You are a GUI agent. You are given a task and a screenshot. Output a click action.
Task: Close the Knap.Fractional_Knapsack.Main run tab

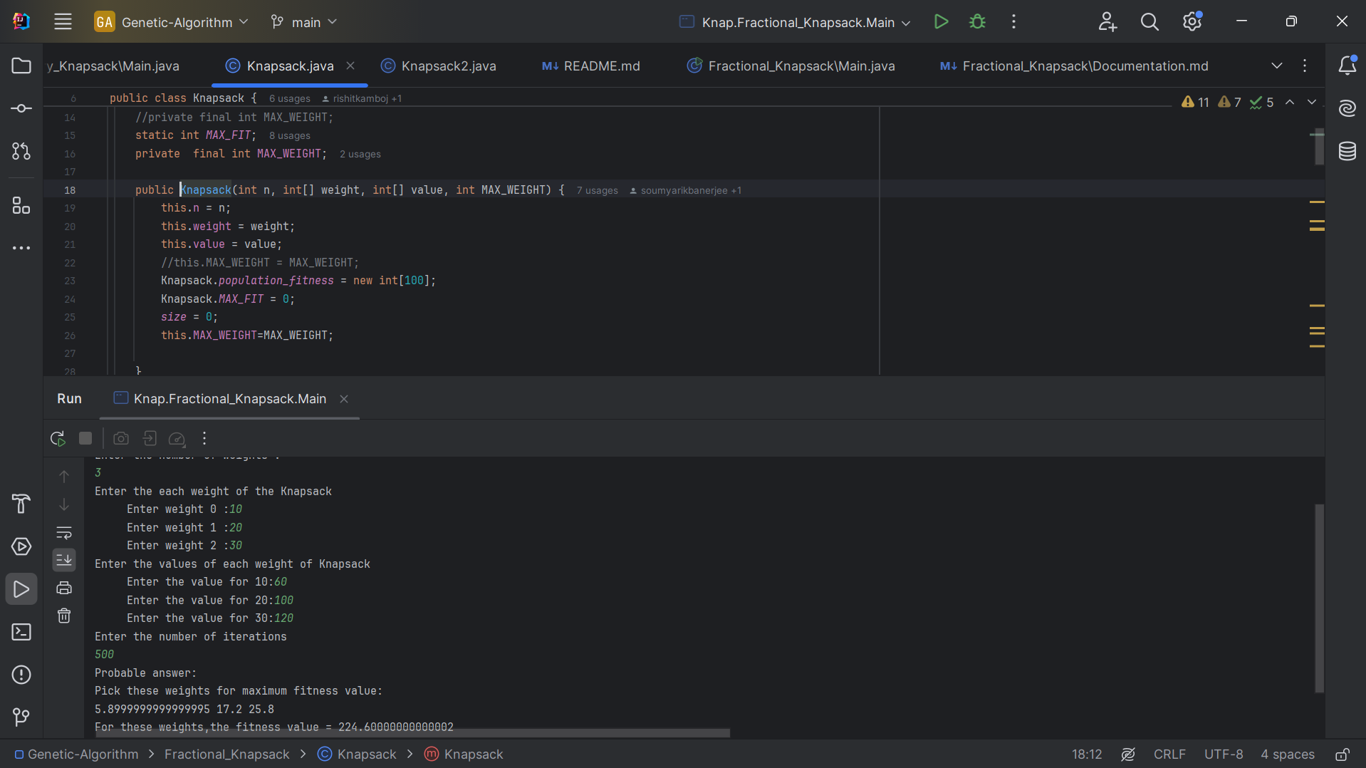point(344,399)
